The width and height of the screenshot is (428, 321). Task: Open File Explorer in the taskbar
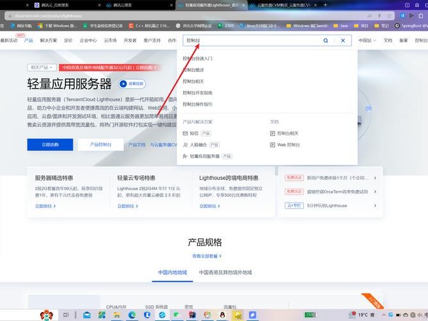(x=117, y=315)
